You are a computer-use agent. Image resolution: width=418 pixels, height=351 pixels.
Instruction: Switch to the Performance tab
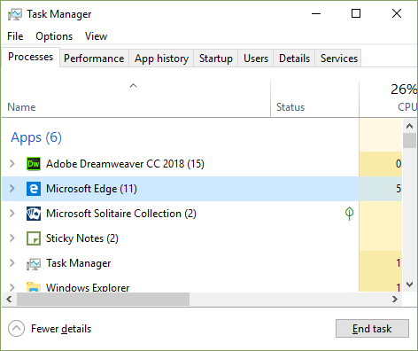click(94, 58)
